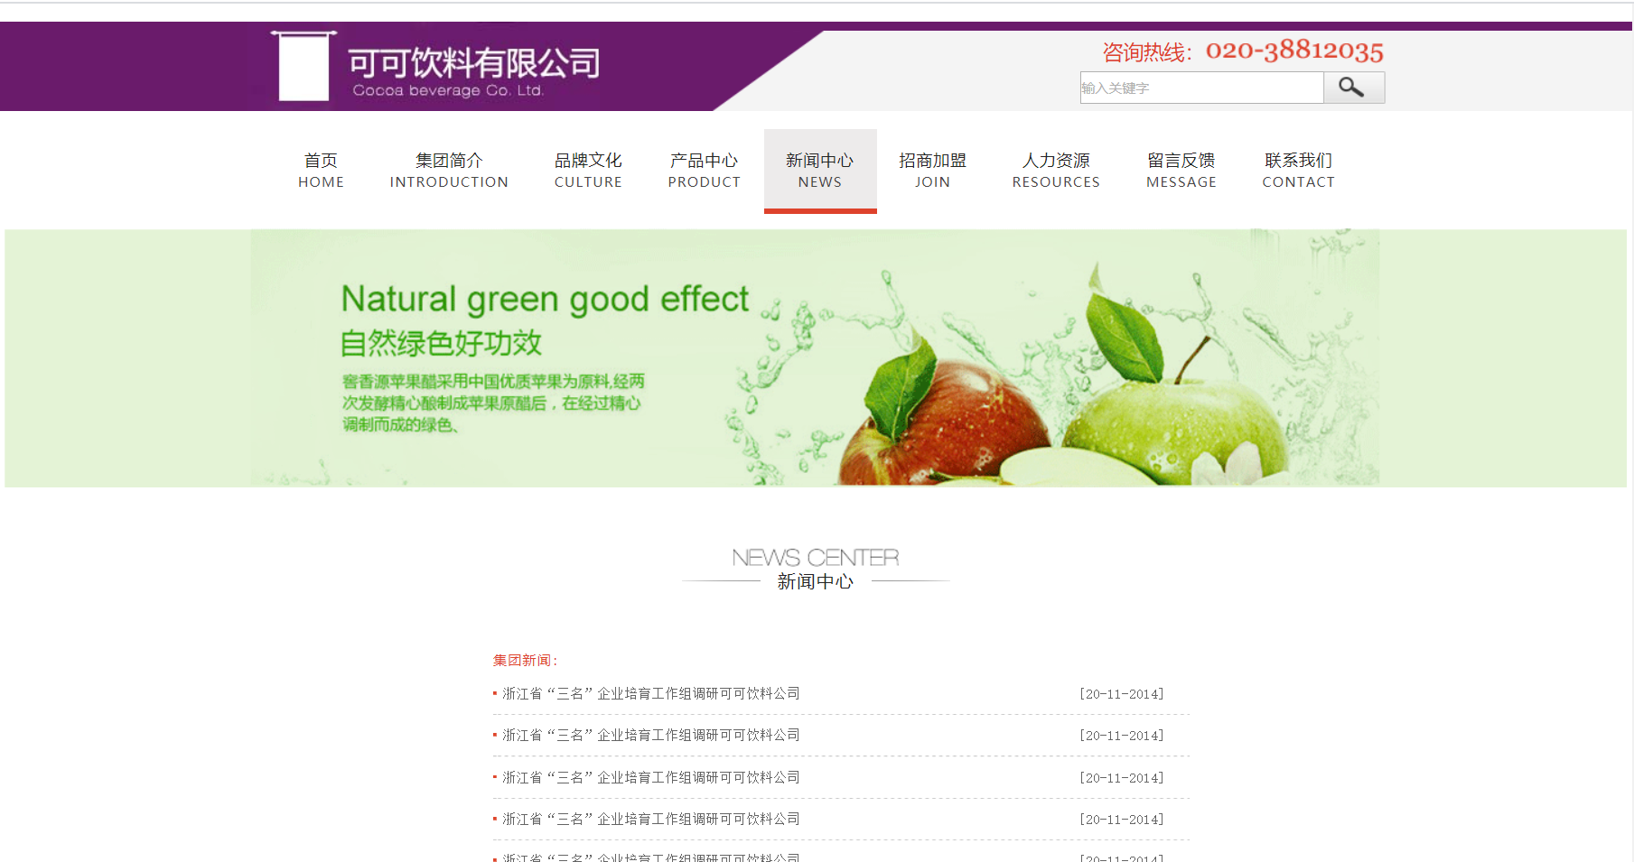
Task: Open the fourth news item link
Action: (650, 820)
